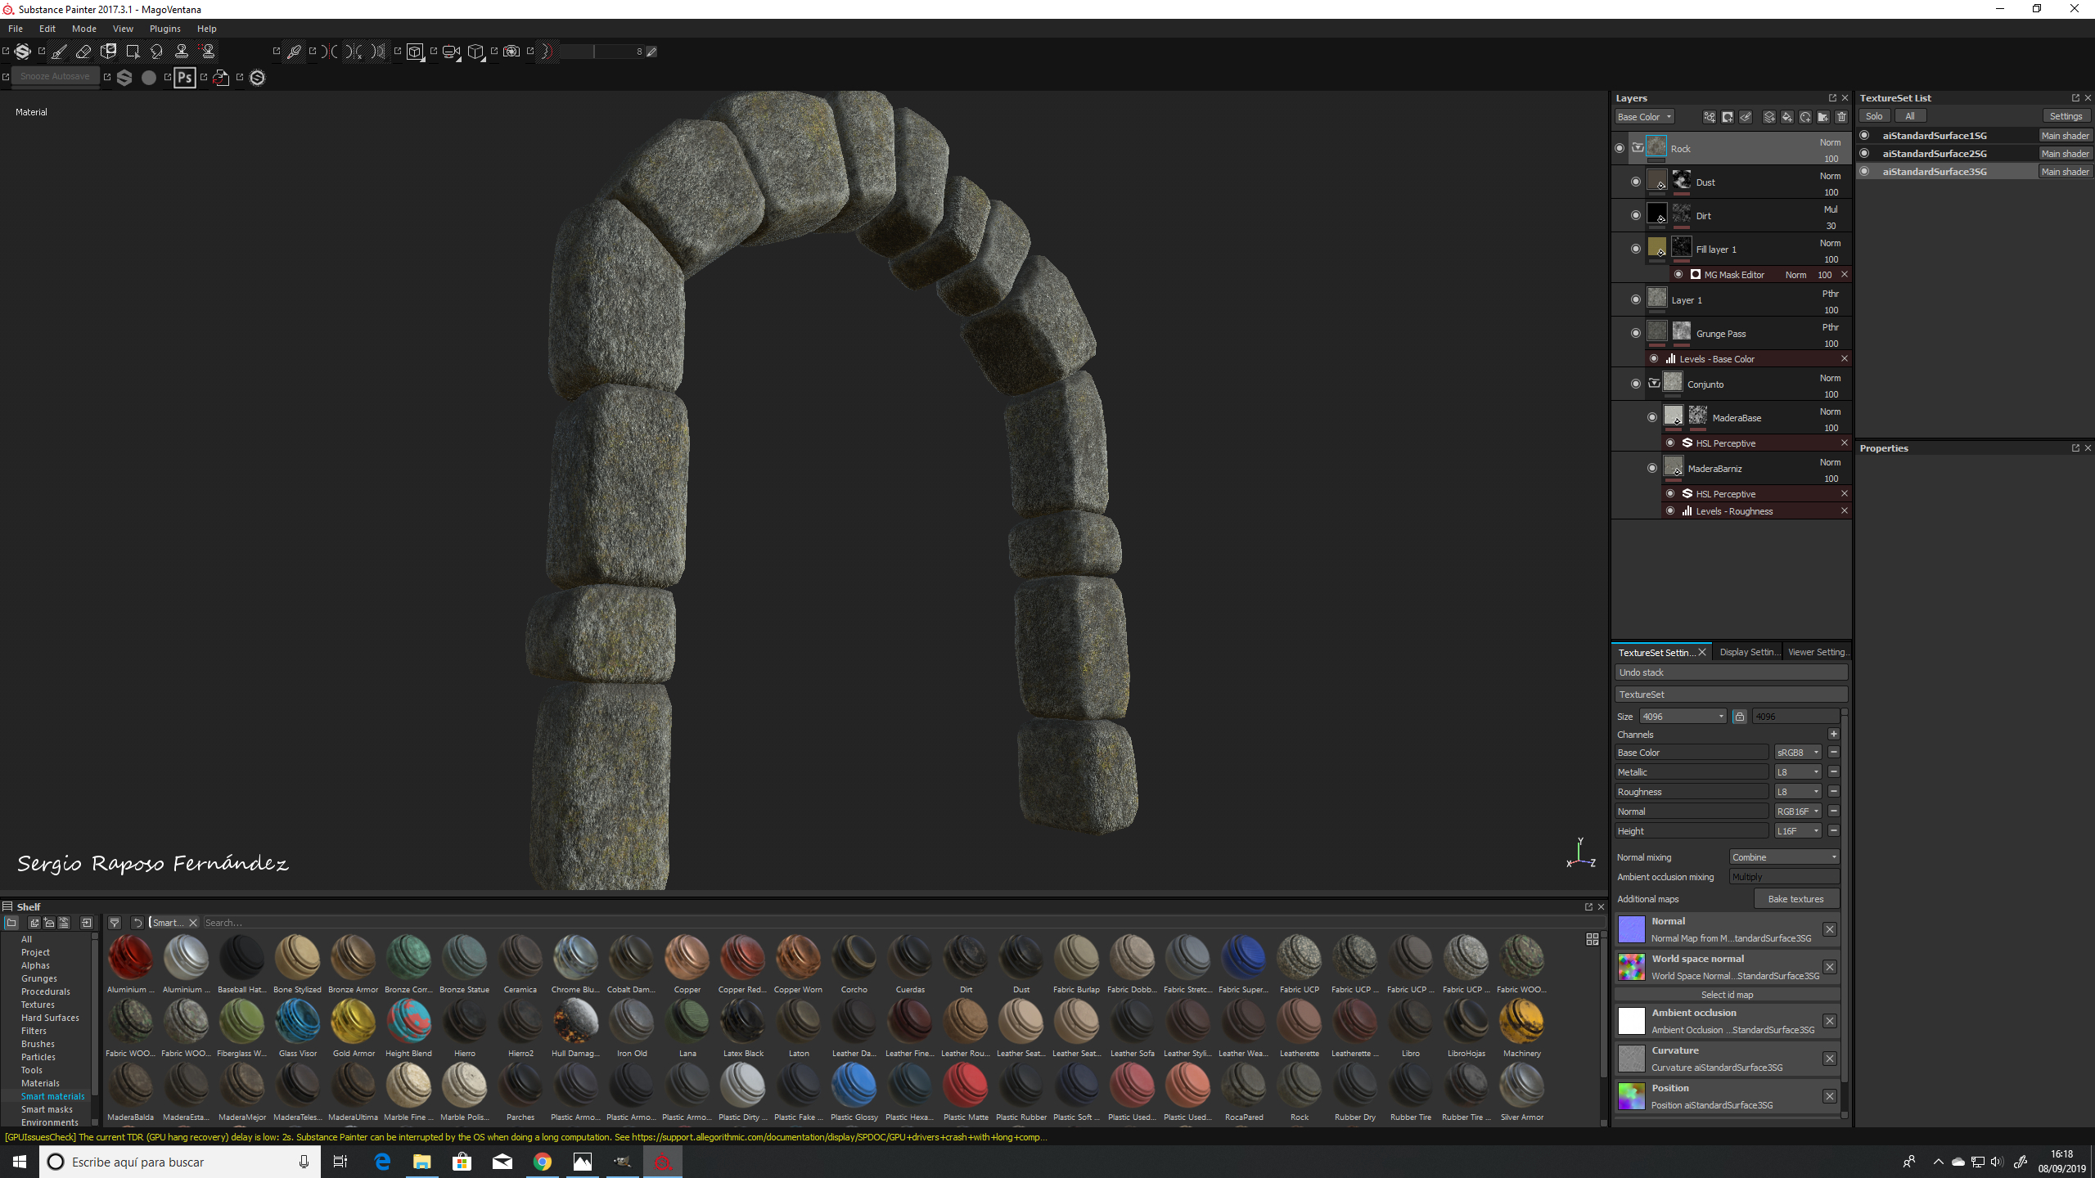The image size is (2095, 1178).
Task: Open the Plugins menu
Action: 164,29
